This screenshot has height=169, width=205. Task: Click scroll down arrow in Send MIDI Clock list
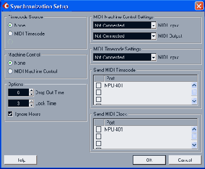194,145
